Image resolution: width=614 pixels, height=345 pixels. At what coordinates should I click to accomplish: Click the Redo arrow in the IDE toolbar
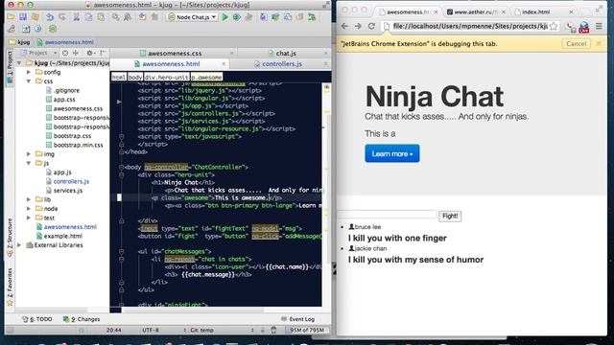[x=62, y=17]
